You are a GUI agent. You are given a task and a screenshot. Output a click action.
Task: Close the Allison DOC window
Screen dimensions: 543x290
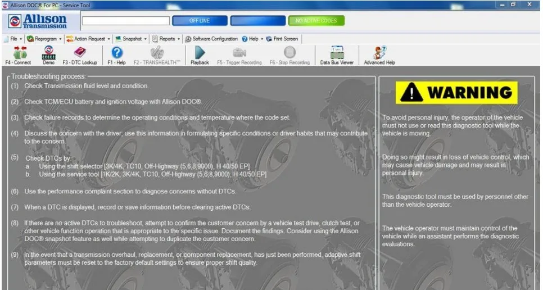coord(530,4)
